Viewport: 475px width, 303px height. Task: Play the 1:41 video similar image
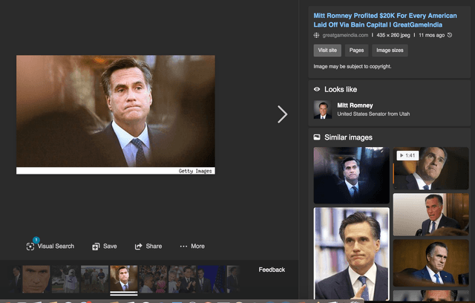coord(430,169)
